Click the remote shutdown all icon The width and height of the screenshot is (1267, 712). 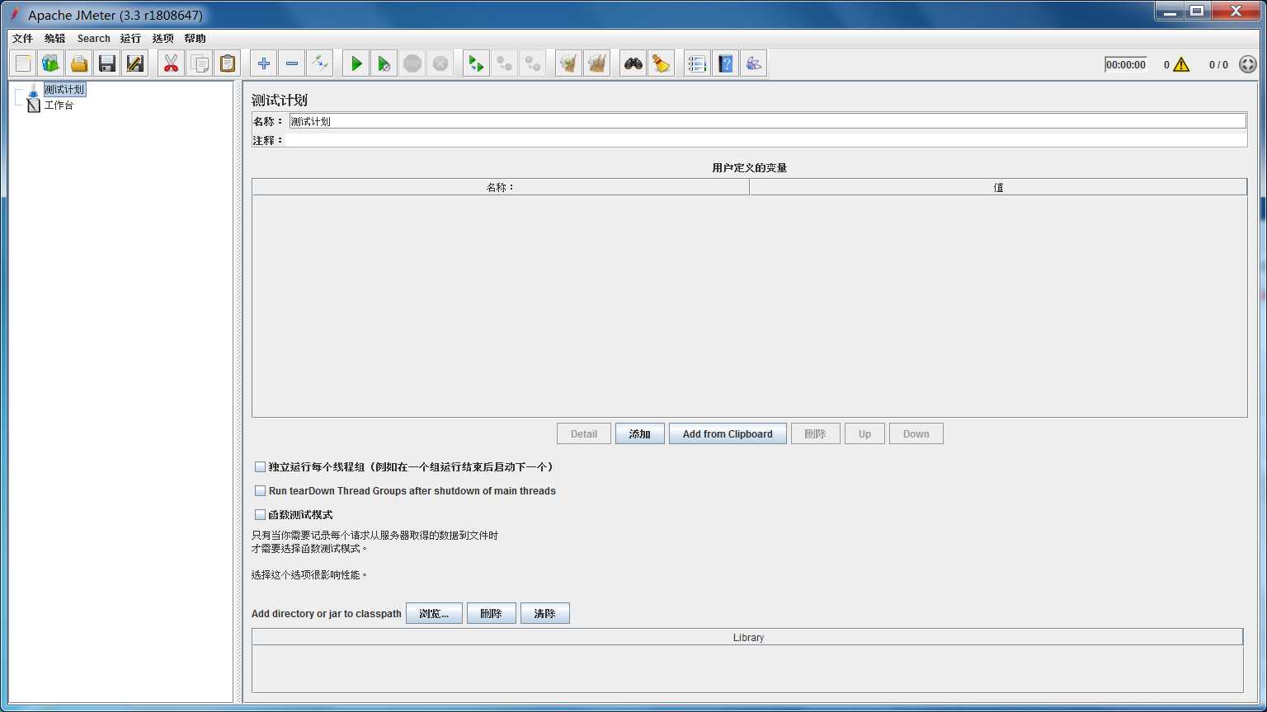coord(532,63)
